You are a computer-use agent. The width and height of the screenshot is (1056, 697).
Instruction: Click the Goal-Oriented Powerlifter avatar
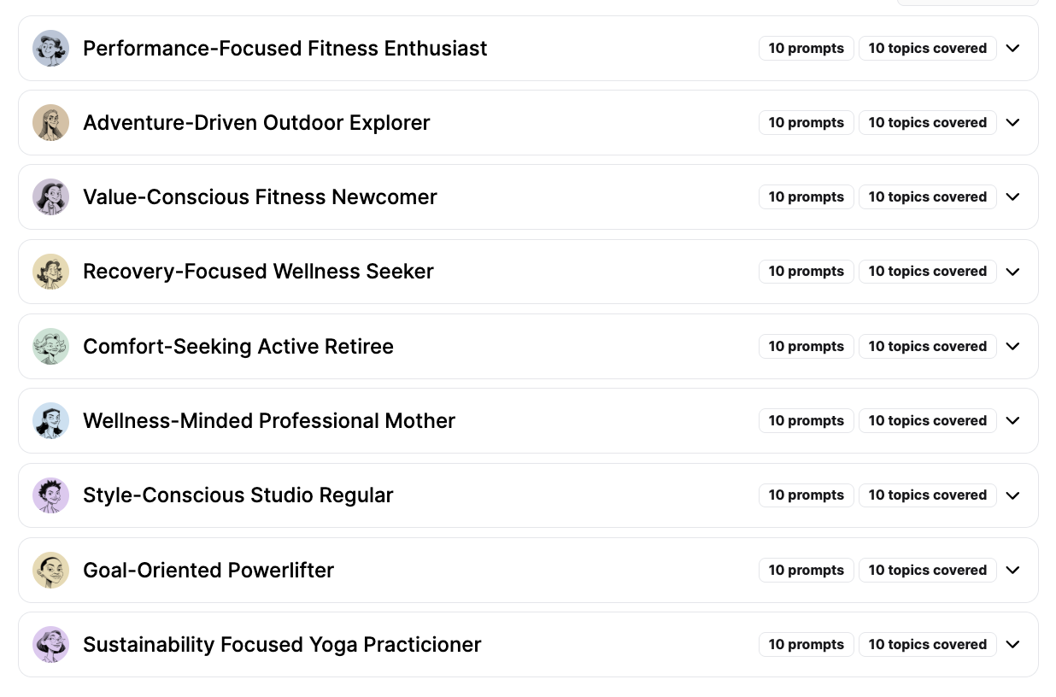[x=50, y=570]
